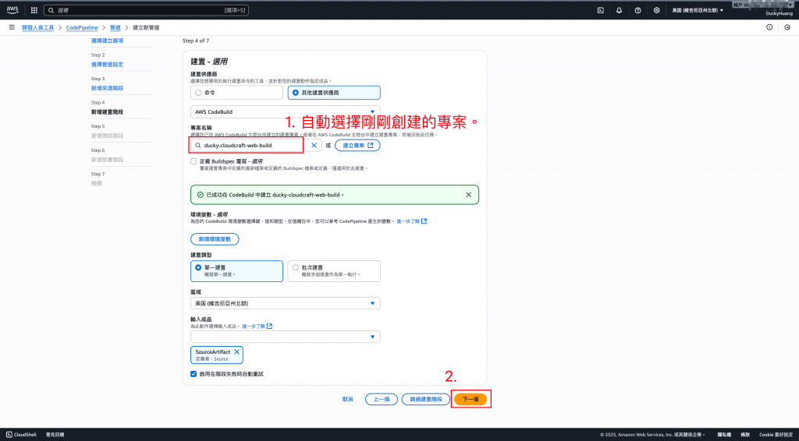Select the 命令 build provider radio
The image size is (799, 441).
point(198,93)
